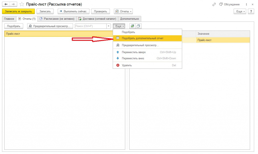Open the Обсуждение discussion panel
The height and width of the screenshot is (154, 258).
pyautogui.click(x=229, y=5)
